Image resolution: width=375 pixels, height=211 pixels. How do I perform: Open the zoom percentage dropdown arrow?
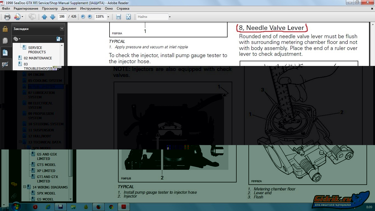click(x=108, y=17)
